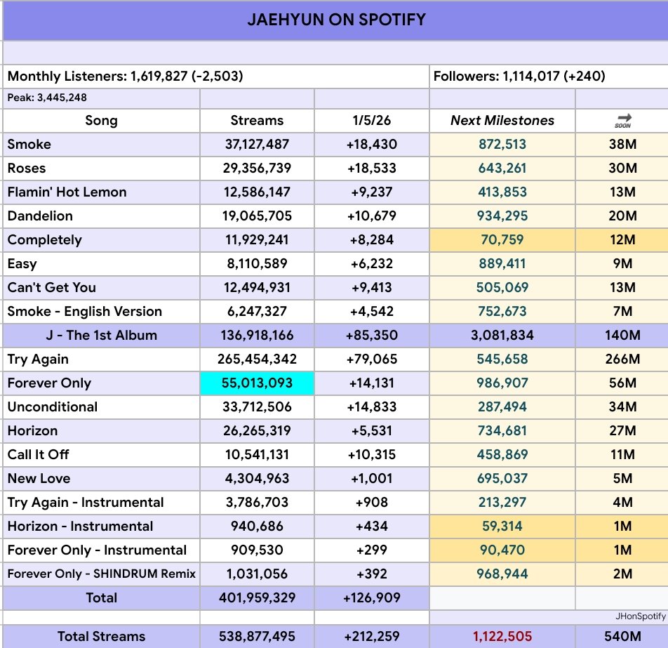668x648 pixels.
Task: Click Can't Get You gain +9,413
Action: pyautogui.click(x=371, y=288)
